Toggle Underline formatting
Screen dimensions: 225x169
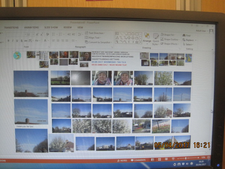click(17, 41)
